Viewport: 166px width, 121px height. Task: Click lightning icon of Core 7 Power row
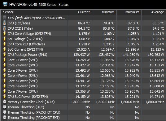tap(4, 91)
